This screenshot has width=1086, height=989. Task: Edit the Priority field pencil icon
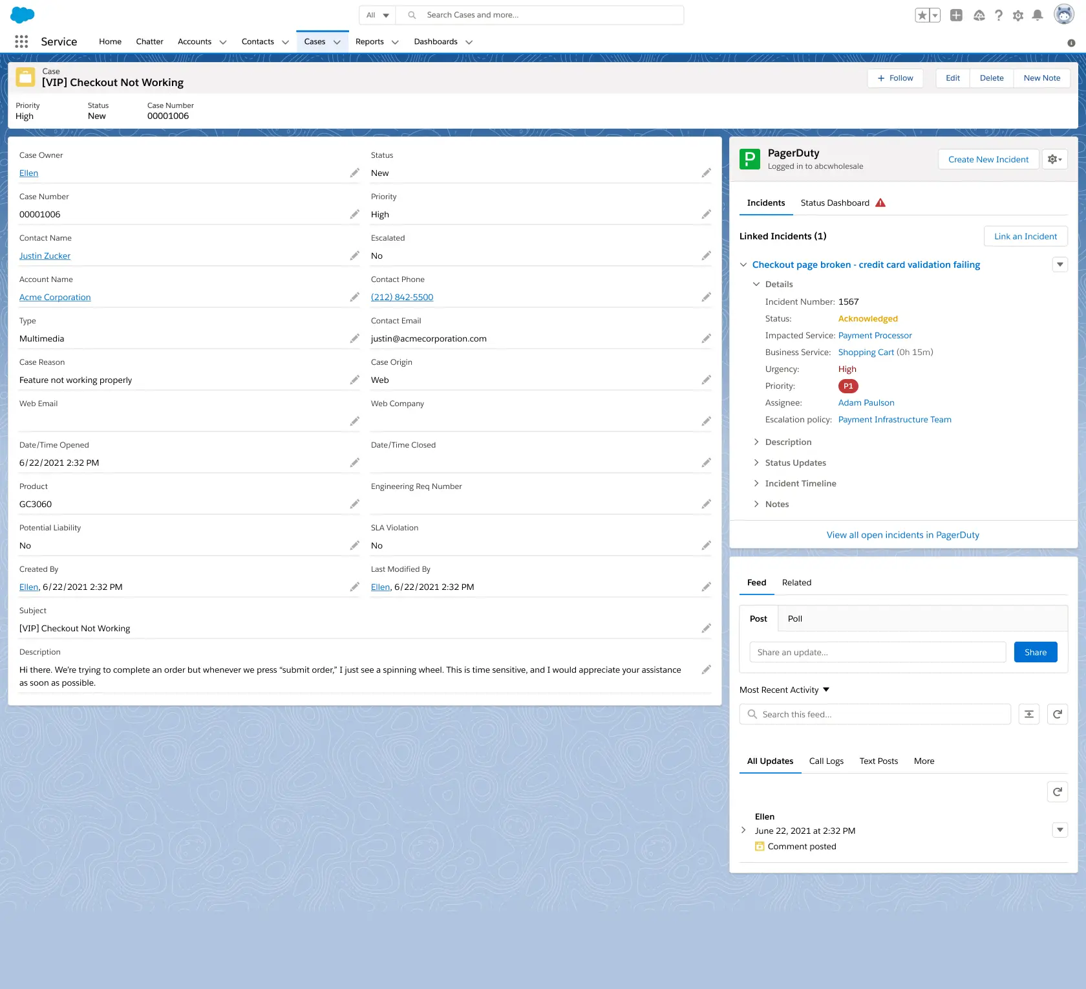706,214
